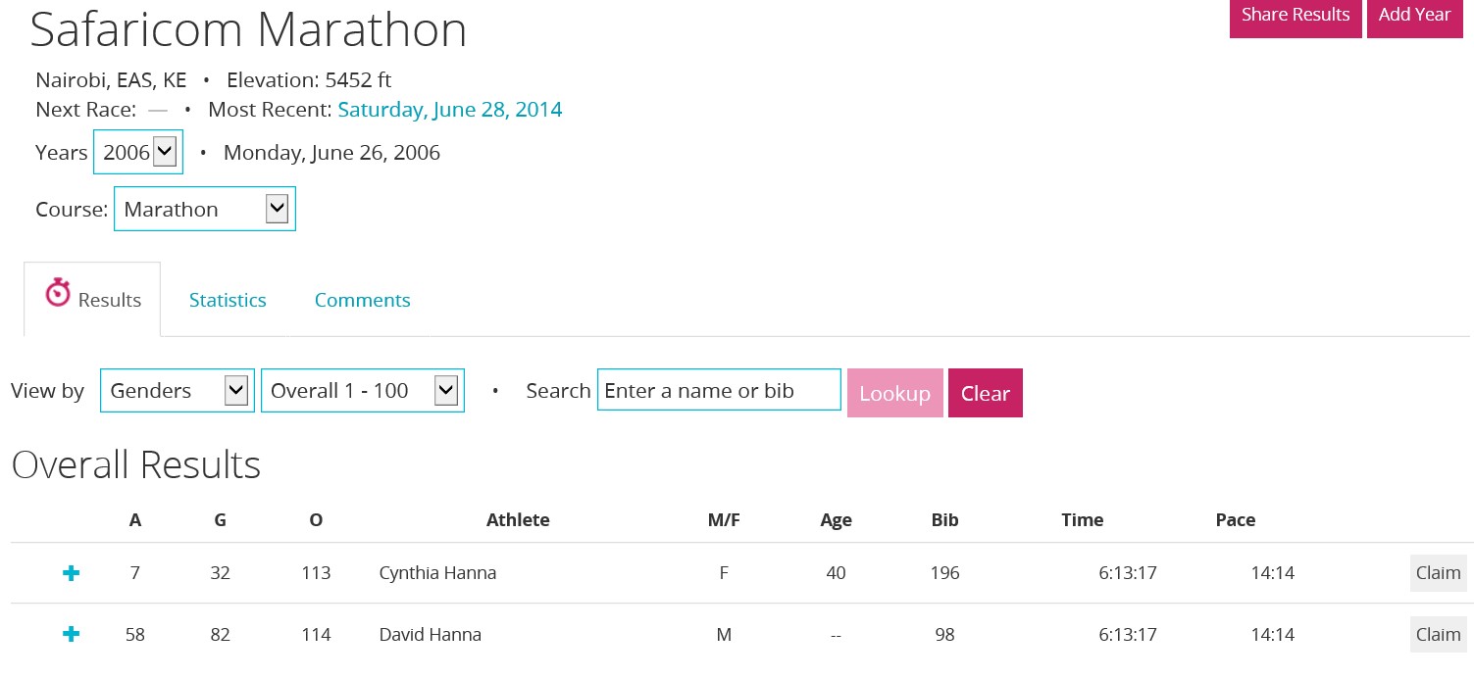Switch to the Statistics tab

click(x=228, y=300)
